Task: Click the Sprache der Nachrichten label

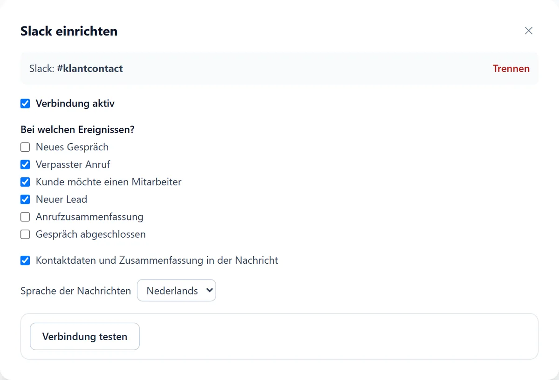Action: [76, 291]
